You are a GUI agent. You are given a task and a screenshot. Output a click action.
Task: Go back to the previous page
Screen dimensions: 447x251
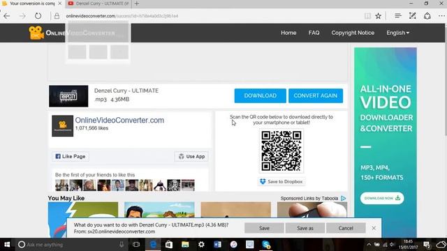click(x=7, y=16)
